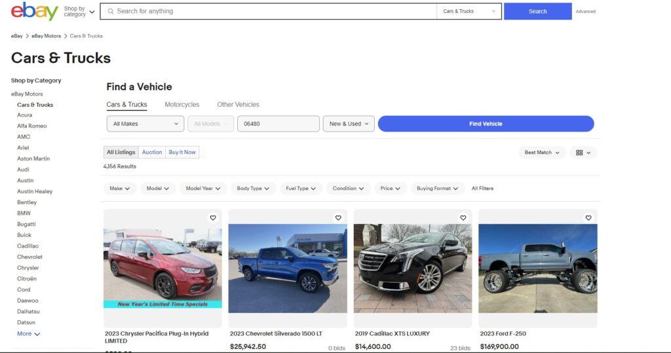Image resolution: width=671 pixels, height=353 pixels.
Task: Select All Listings filter
Action: click(x=121, y=153)
